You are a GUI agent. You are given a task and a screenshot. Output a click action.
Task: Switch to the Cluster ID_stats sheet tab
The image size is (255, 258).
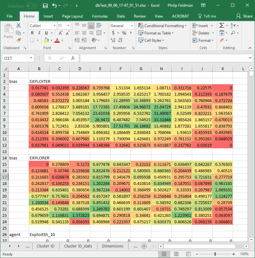(x=77, y=246)
